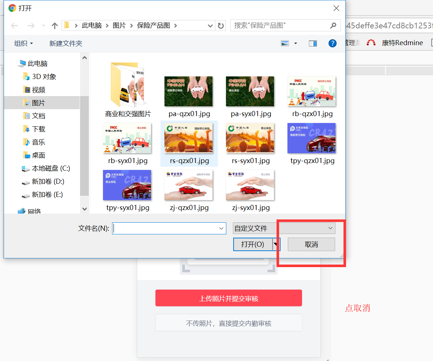This screenshot has width=433, height=361.
Task: Expand address bar path history dropdown
Action: [x=210, y=26]
